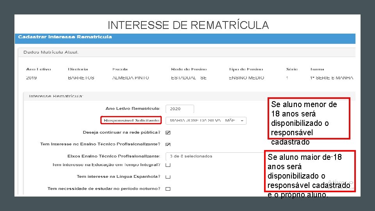The width and height of the screenshot is (375, 211).
Task: Click the 'Turma' column header
Action: 317,69
